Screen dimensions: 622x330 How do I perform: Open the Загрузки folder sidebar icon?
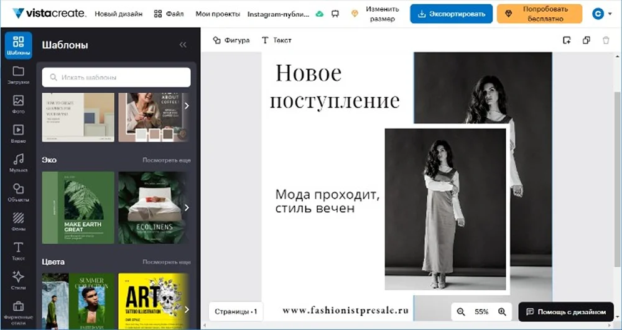[18, 75]
